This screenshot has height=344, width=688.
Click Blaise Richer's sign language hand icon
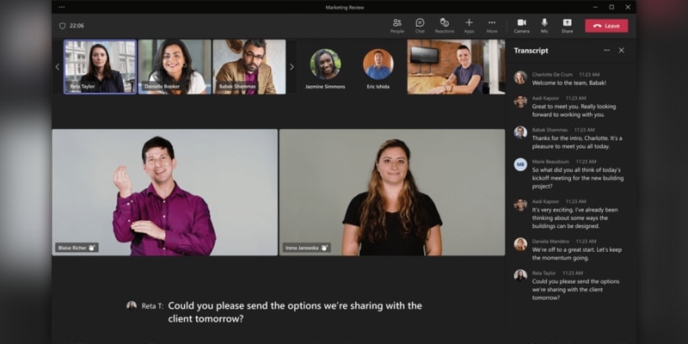(x=92, y=248)
